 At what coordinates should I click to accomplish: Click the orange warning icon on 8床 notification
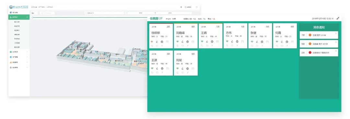click(310, 44)
